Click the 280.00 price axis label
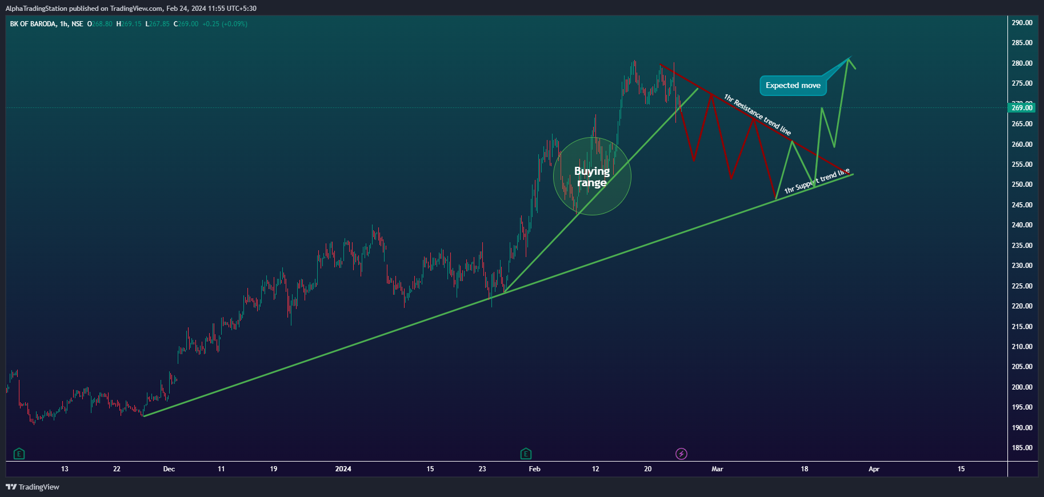The height and width of the screenshot is (497, 1044). 1022,63
